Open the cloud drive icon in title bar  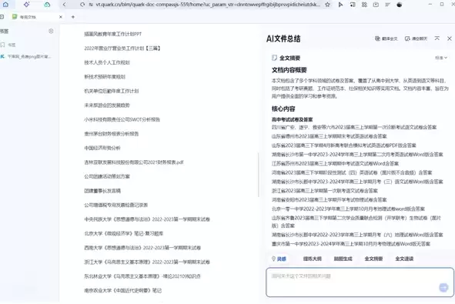tap(47, 5)
